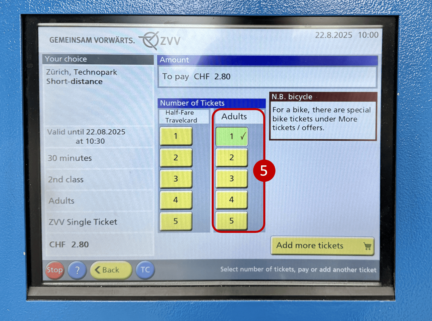Open help with the question mark button
The height and width of the screenshot is (321, 432).
point(77,270)
